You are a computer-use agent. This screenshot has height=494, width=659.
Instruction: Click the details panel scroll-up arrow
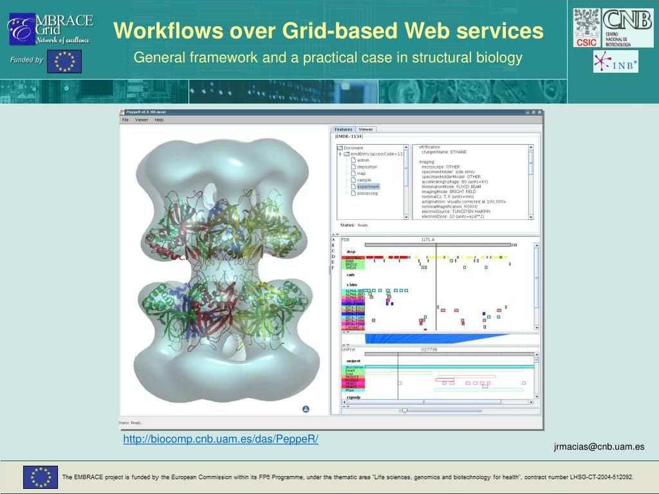(x=531, y=147)
